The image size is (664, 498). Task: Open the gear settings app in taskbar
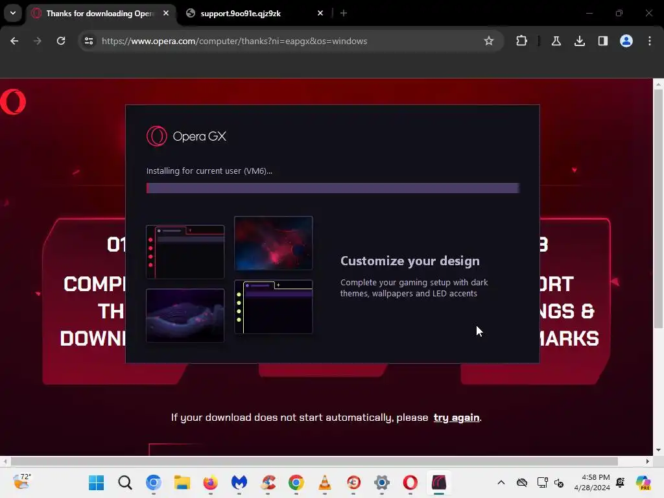[382, 482]
